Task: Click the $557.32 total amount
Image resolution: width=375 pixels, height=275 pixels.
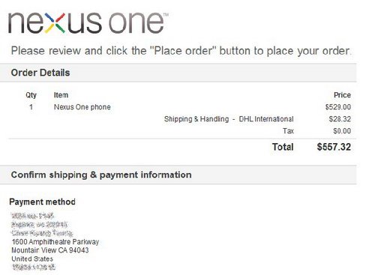Action: coord(334,147)
